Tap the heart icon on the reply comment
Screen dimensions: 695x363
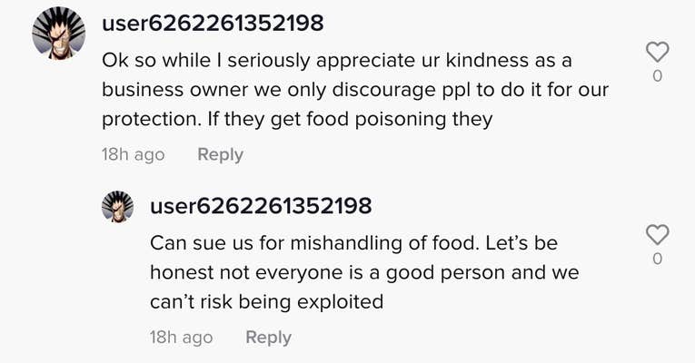coord(657,235)
